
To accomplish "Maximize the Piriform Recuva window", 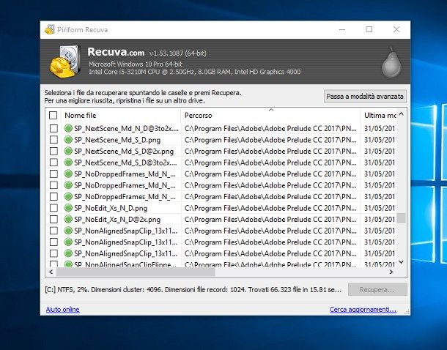I will click(369, 29).
